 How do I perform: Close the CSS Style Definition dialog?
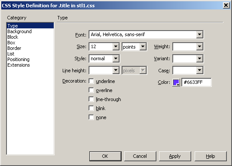(226, 5)
